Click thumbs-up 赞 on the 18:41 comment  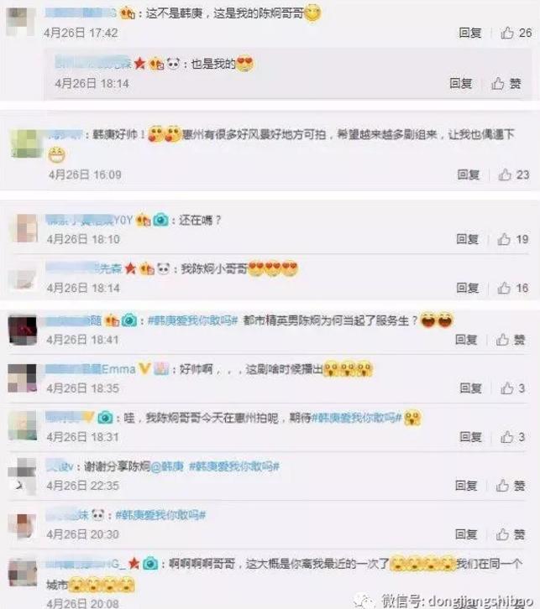[510, 340]
